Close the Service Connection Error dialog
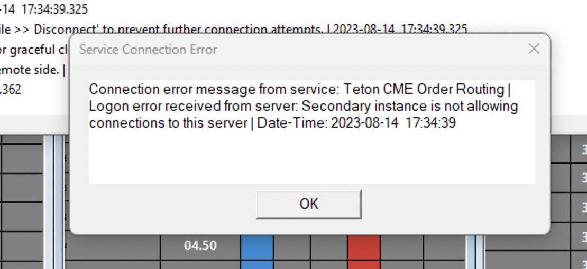The width and height of the screenshot is (587, 269). coord(534,49)
